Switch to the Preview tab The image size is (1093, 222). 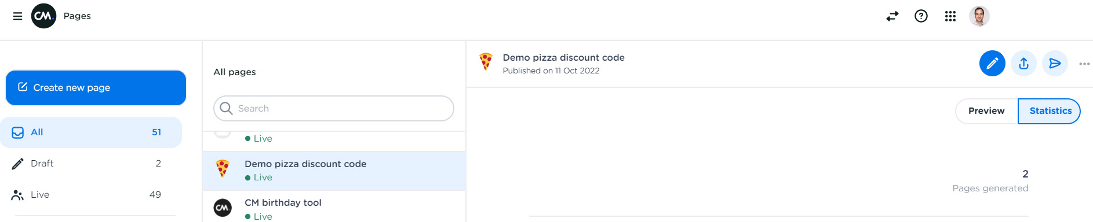tap(986, 111)
